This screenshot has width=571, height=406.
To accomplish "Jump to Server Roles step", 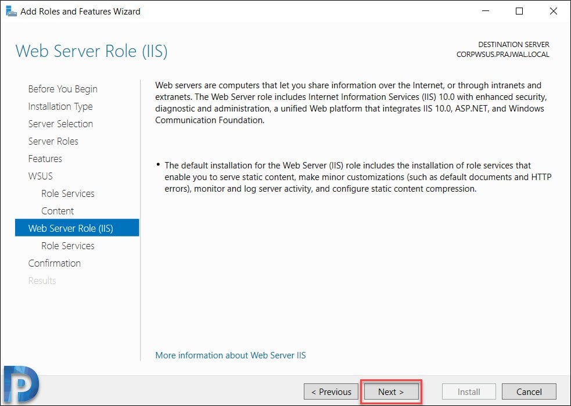I will [53, 141].
